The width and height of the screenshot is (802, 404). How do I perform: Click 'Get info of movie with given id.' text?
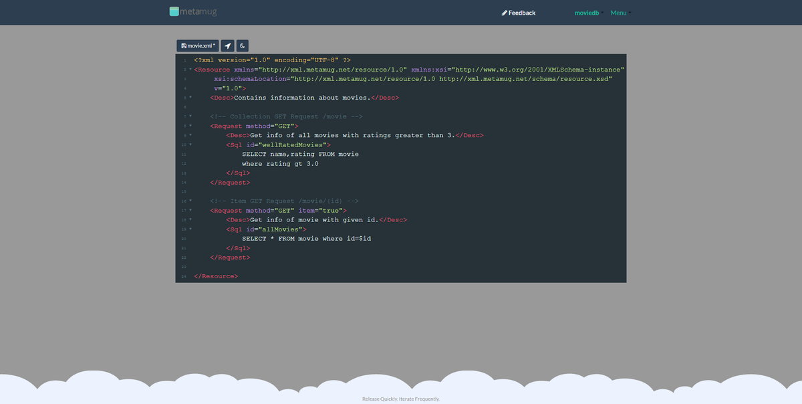[314, 219]
